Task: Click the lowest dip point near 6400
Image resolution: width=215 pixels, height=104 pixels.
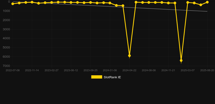Action: tap(181, 60)
